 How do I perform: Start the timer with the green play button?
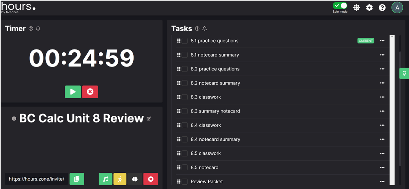pyautogui.click(x=73, y=92)
